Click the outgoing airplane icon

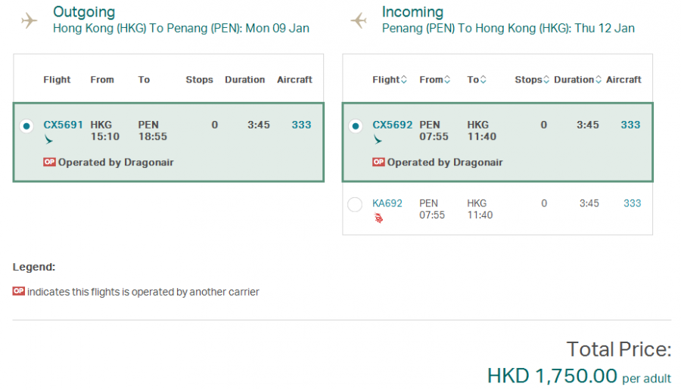pyautogui.click(x=29, y=20)
